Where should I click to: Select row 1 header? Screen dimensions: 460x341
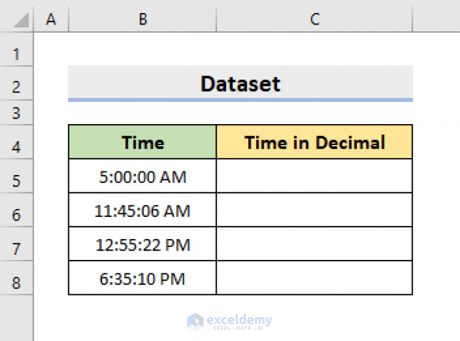tap(16, 49)
